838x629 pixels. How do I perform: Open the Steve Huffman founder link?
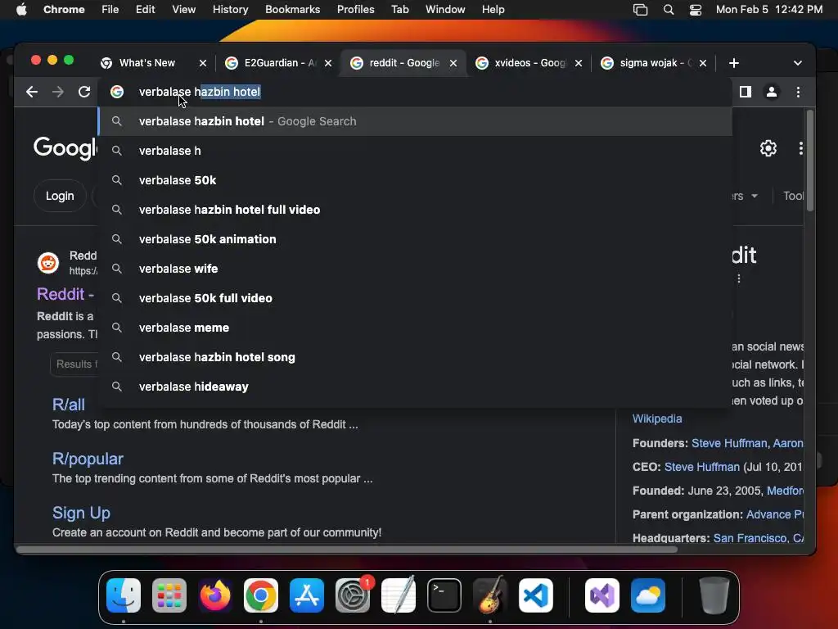pos(729,443)
